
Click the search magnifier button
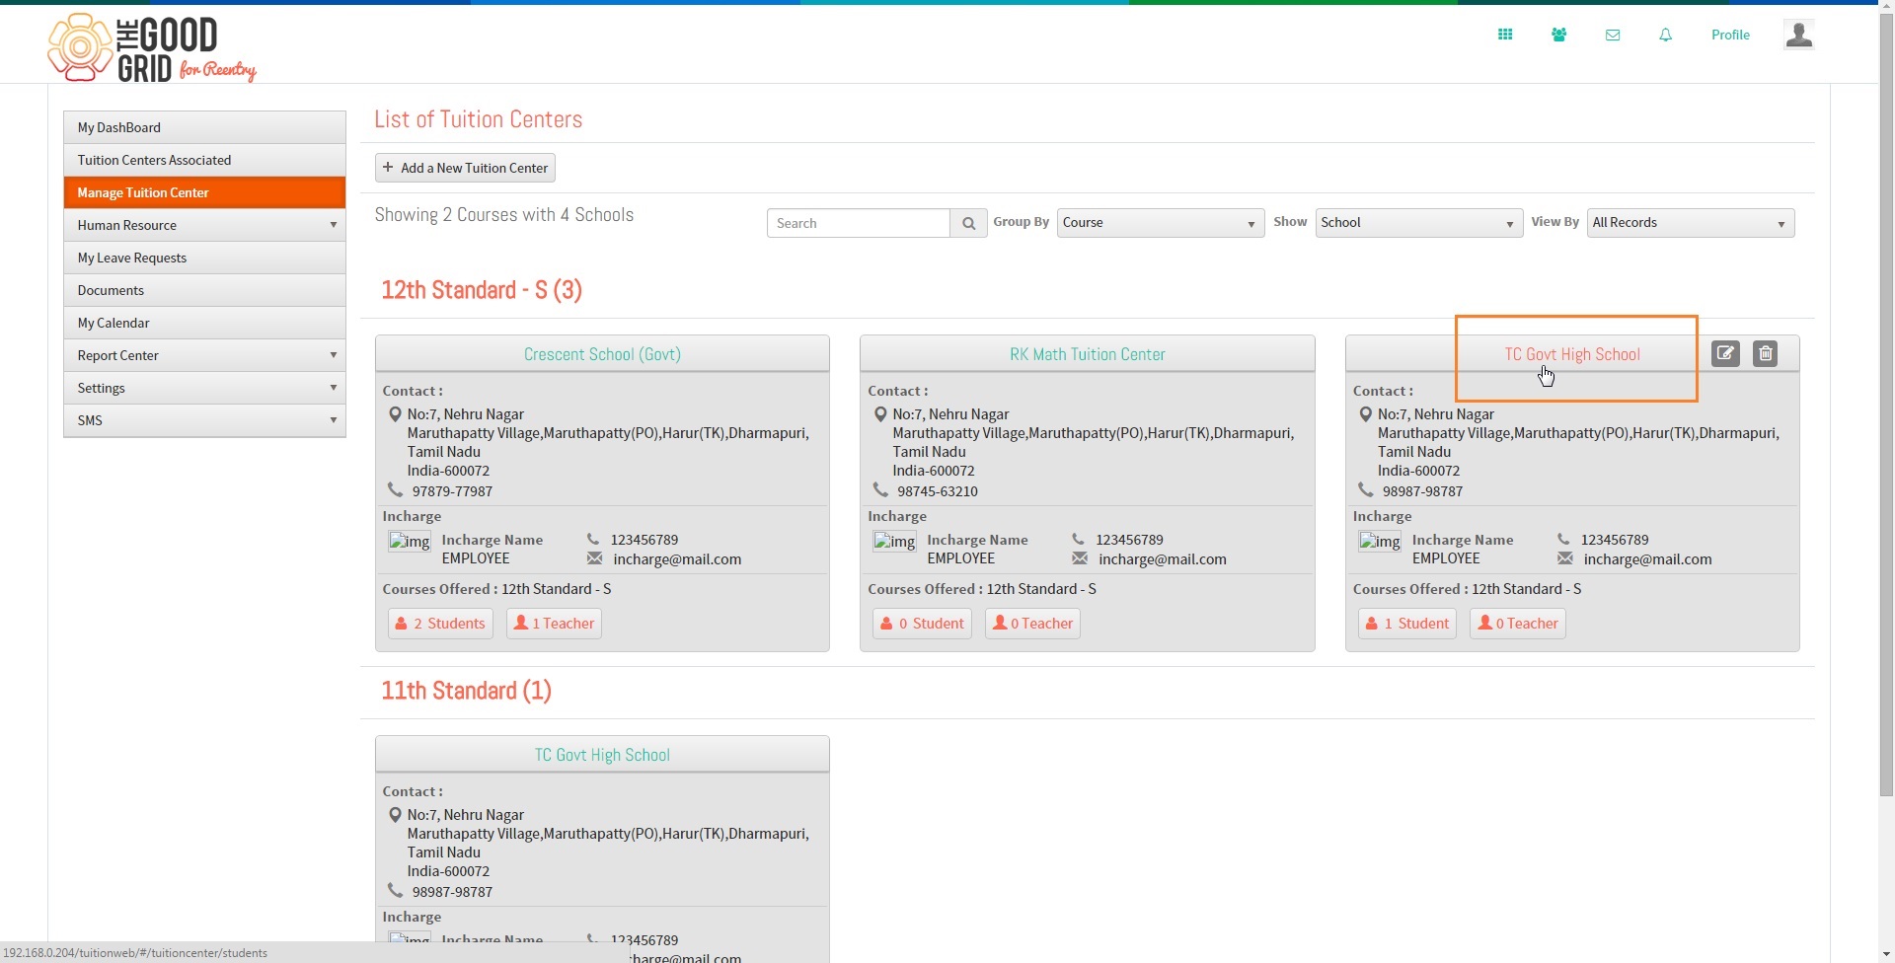968,223
